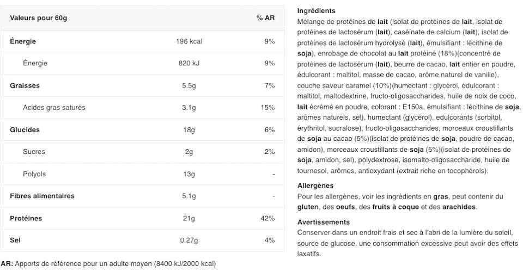The image size is (523, 272).
Task: Select the 'Graisses' row label
Action: click(25, 86)
